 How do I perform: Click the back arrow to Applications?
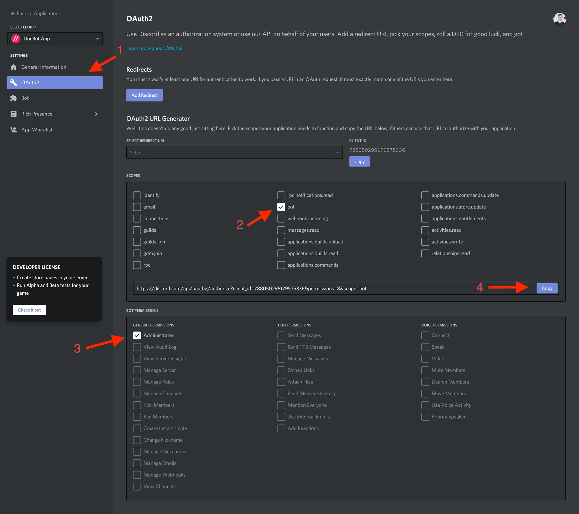(x=13, y=14)
